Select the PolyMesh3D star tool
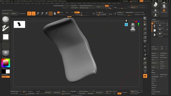The width and height of the screenshot is (171, 96). click(x=156, y=11)
